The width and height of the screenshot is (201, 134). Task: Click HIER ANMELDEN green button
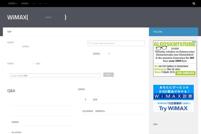[x=185, y=73]
